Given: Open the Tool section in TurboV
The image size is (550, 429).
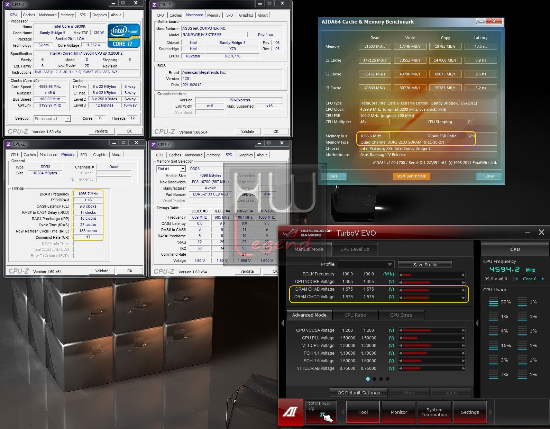Looking at the screenshot, I should (x=363, y=412).
